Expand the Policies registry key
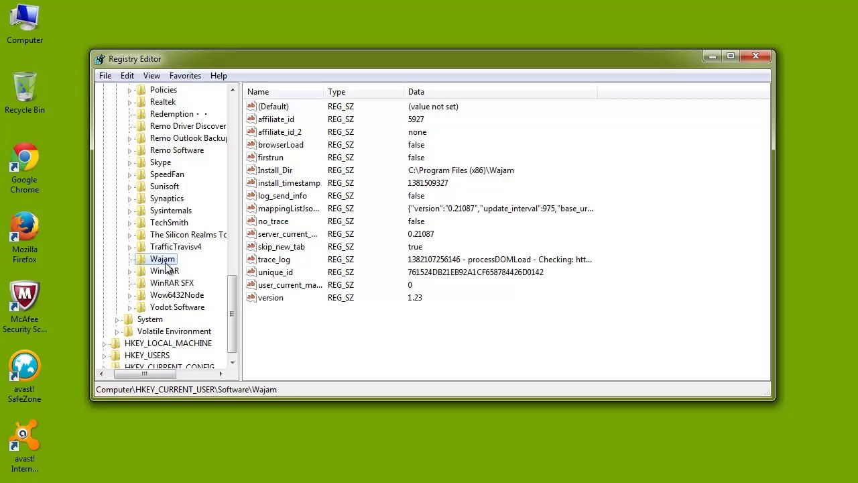Image resolution: width=858 pixels, height=483 pixels. 129,90
